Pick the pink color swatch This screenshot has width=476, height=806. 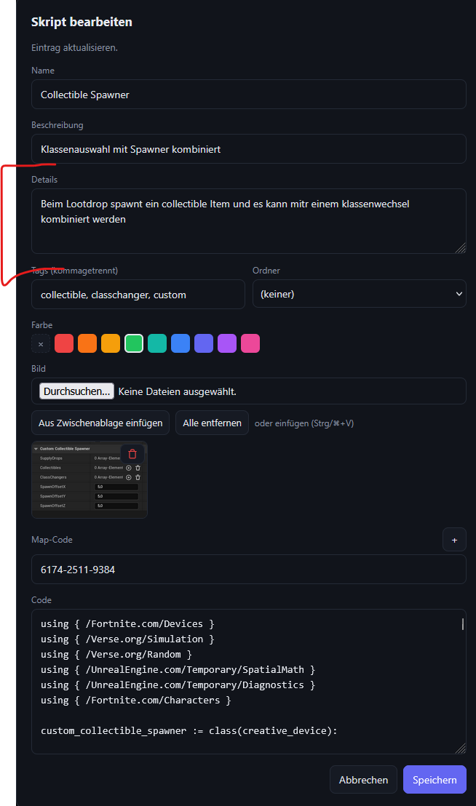(x=250, y=343)
